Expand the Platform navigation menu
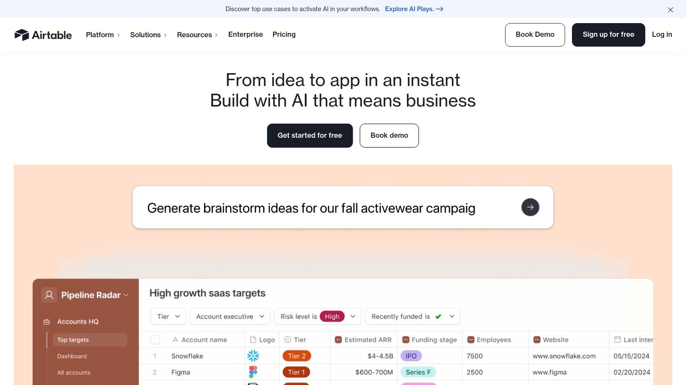The height and width of the screenshot is (385, 686). 102,35
